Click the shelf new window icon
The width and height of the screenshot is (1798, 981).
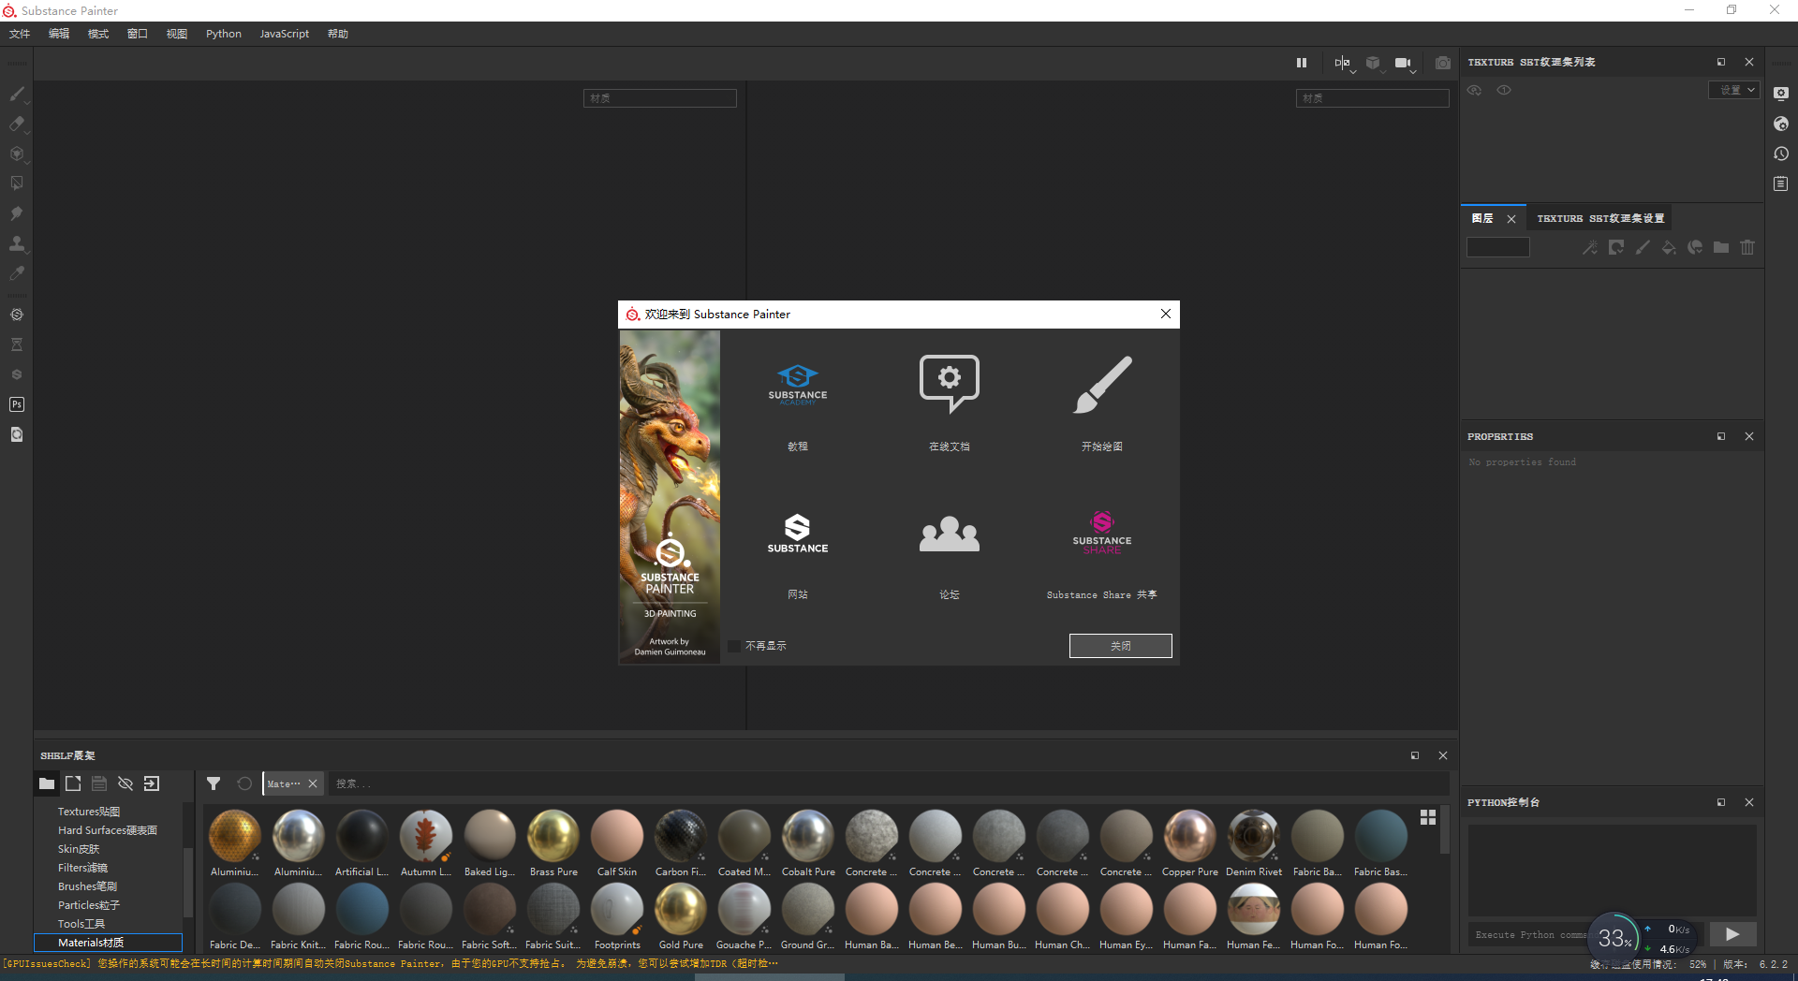73,783
